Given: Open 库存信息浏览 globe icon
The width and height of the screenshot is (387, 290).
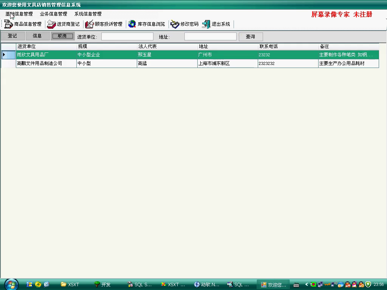Looking at the screenshot, I should 132,24.
